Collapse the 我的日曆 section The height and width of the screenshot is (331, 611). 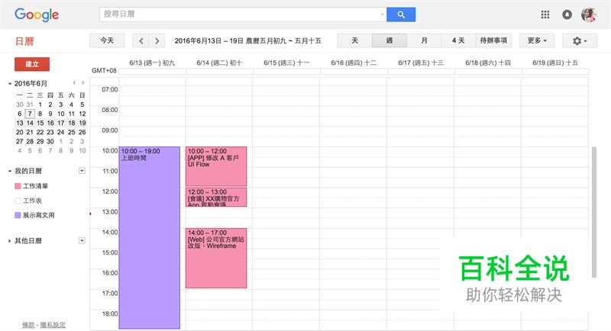pyautogui.click(x=10, y=171)
